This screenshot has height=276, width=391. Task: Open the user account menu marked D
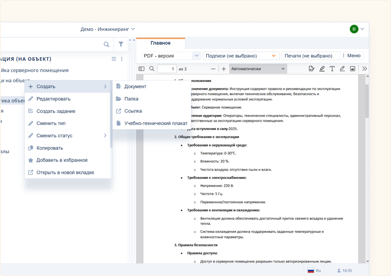point(354,29)
